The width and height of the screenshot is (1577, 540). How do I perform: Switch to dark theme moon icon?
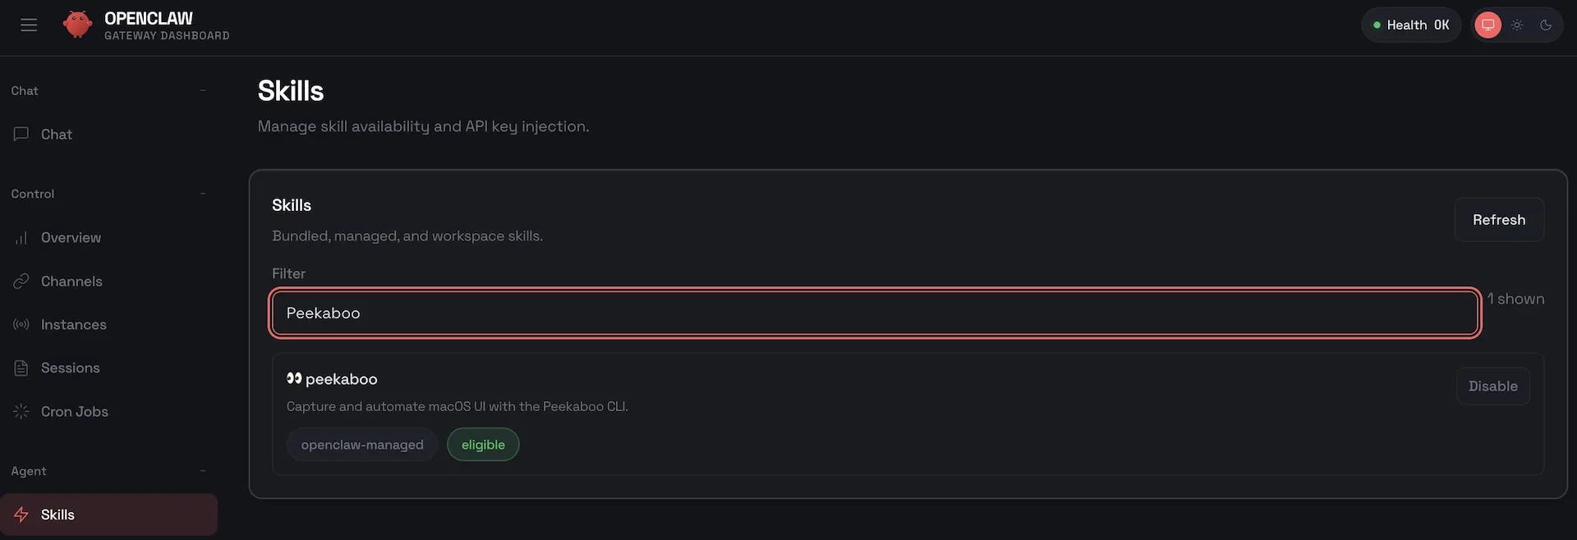coord(1546,25)
